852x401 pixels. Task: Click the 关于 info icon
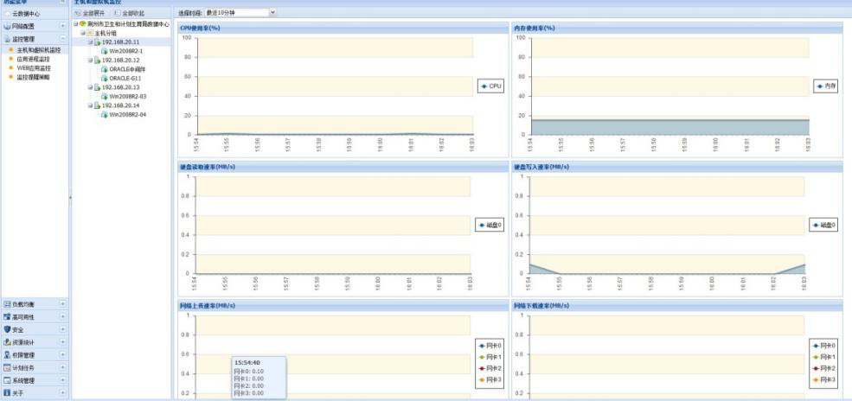[x=7, y=392]
